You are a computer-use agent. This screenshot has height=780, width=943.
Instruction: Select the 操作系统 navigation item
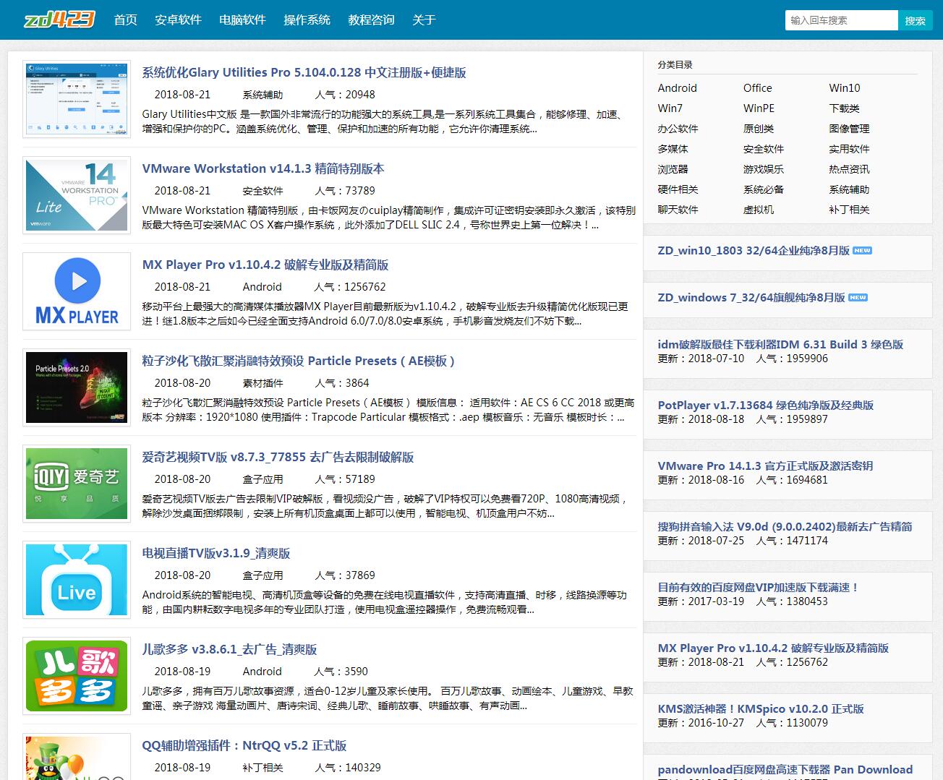(307, 20)
